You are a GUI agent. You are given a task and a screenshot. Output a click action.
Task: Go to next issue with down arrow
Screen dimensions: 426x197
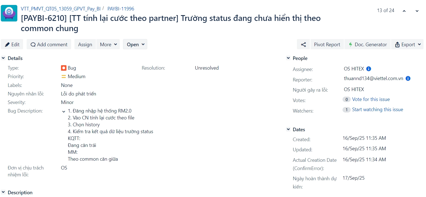[417, 11]
